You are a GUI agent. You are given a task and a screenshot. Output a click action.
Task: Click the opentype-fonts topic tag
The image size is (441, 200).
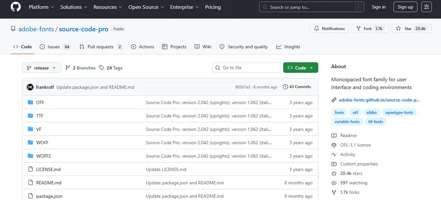[399, 112]
